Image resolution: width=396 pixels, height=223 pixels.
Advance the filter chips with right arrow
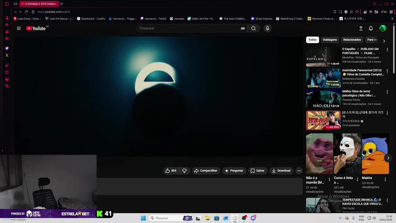pos(384,41)
